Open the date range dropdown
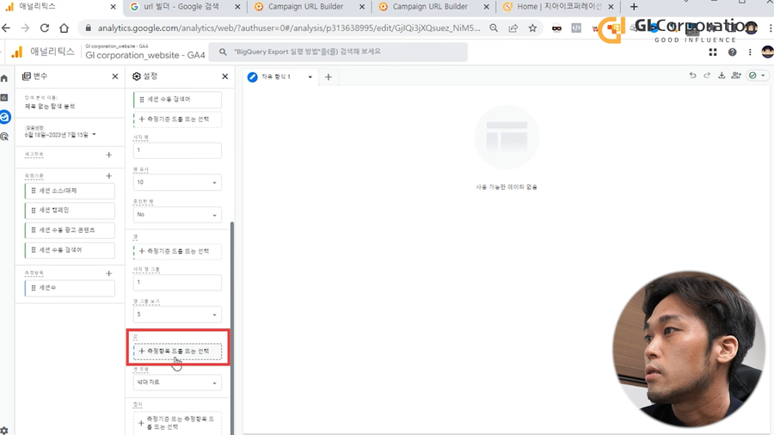 coord(60,134)
